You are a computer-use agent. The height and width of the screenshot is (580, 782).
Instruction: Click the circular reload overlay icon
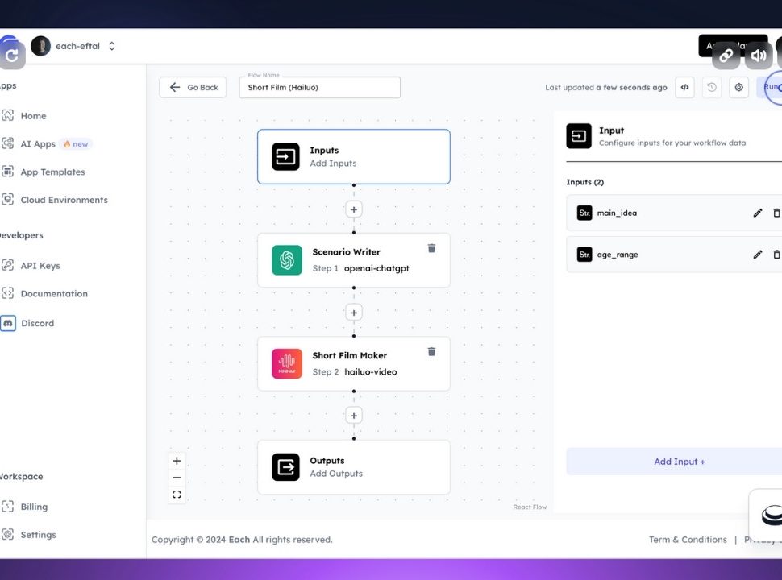(x=11, y=55)
